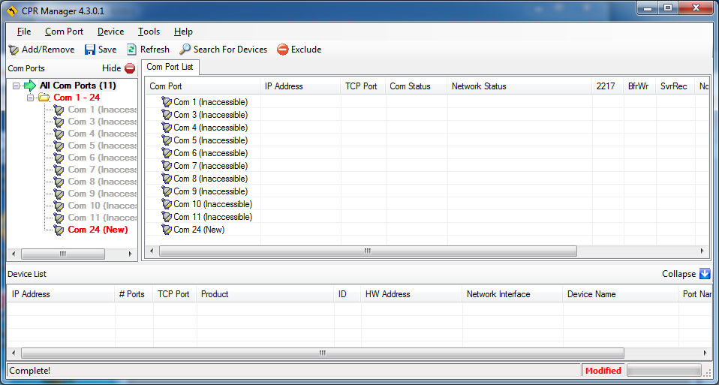This screenshot has width=719, height=385.
Task: Select Com 4 (Inaccessible) row text in list
Action: click(210, 128)
